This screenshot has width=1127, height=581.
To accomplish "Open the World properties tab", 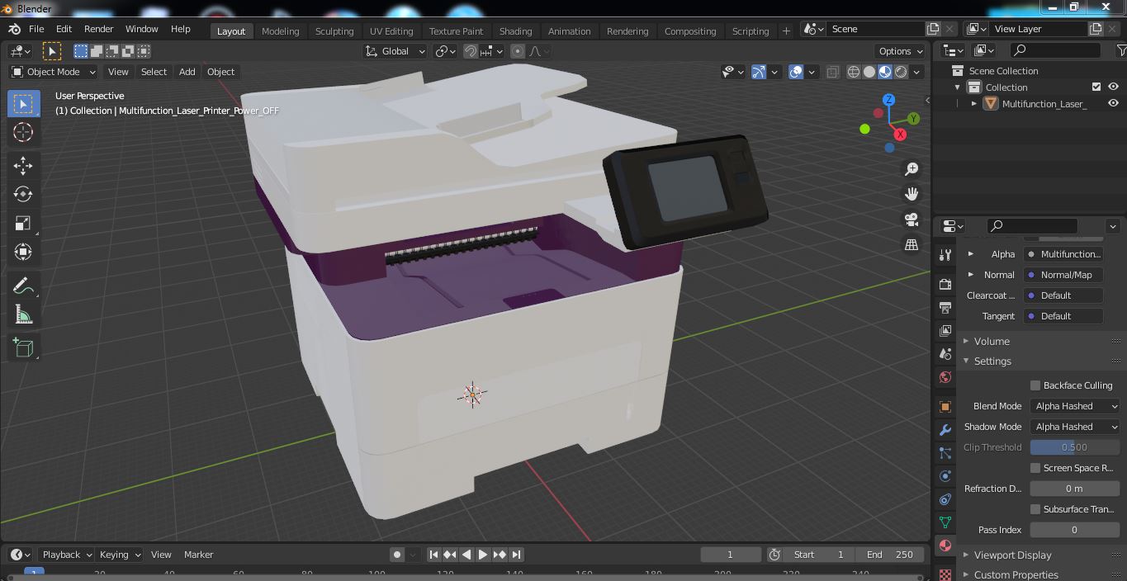I will pos(945,377).
